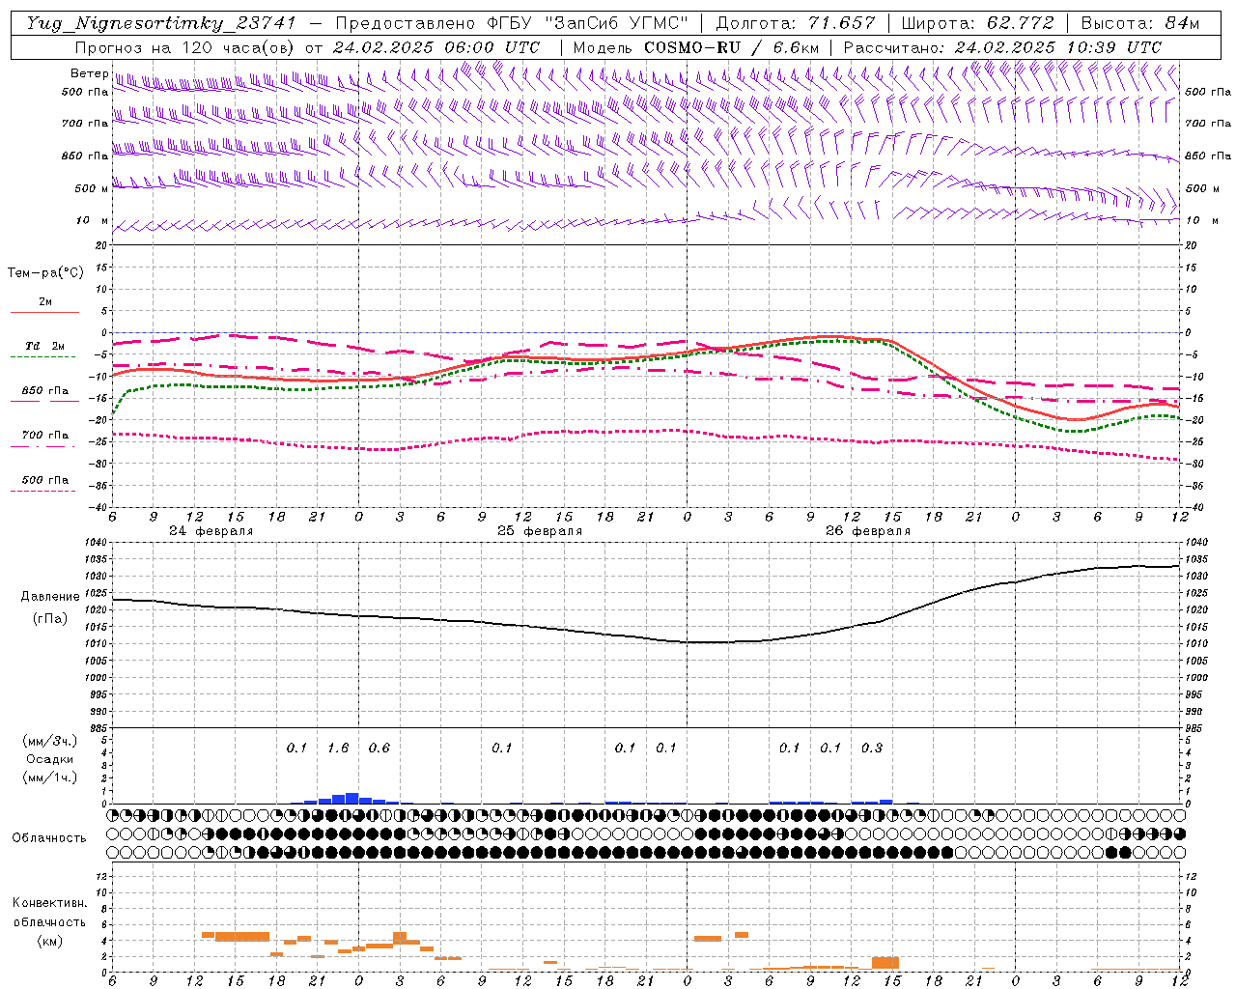The image size is (1236, 989).
Task: Select the Конвективн. label of convective cloud panel
Action: pos(50,903)
